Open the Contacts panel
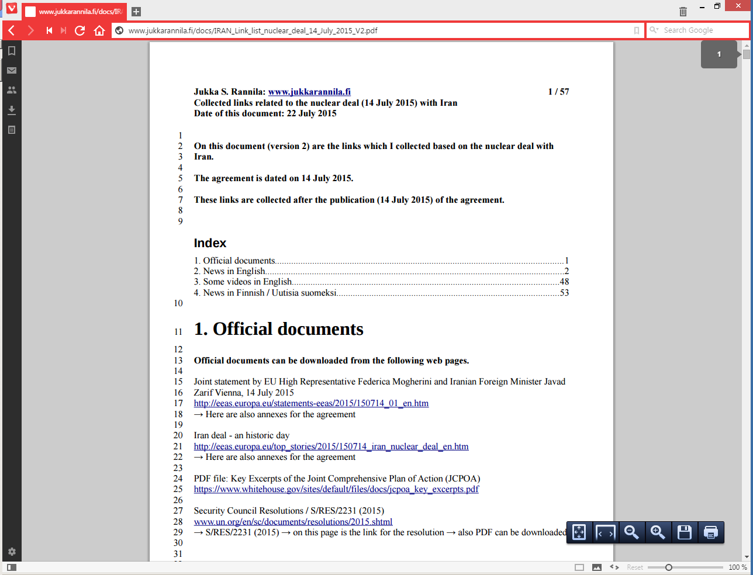 (x=11, y=90)
